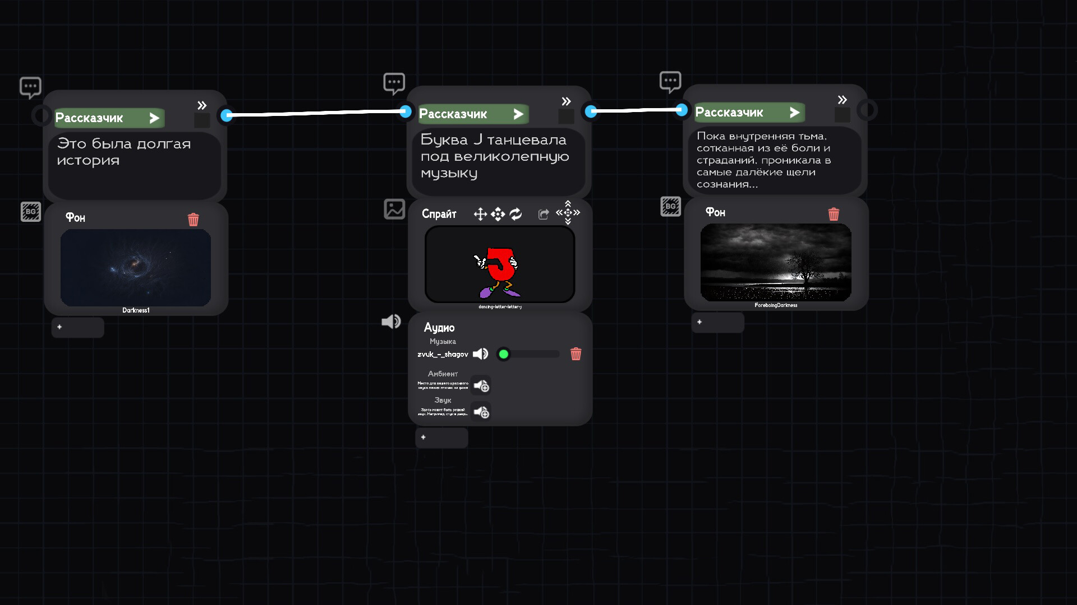The height and width of the screenshot is (605, 1077).
Task: Open the Рассказчик character selector arrow on middle node
Action: tap(518, 113)
